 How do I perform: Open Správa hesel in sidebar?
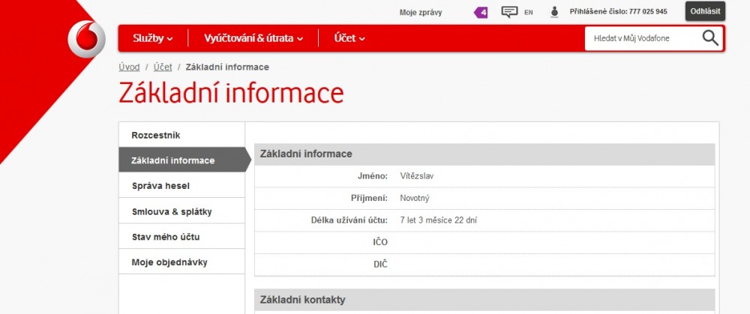coord(160,186)
